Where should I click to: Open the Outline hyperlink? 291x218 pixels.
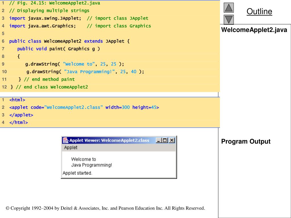click(x=259, y=12)
